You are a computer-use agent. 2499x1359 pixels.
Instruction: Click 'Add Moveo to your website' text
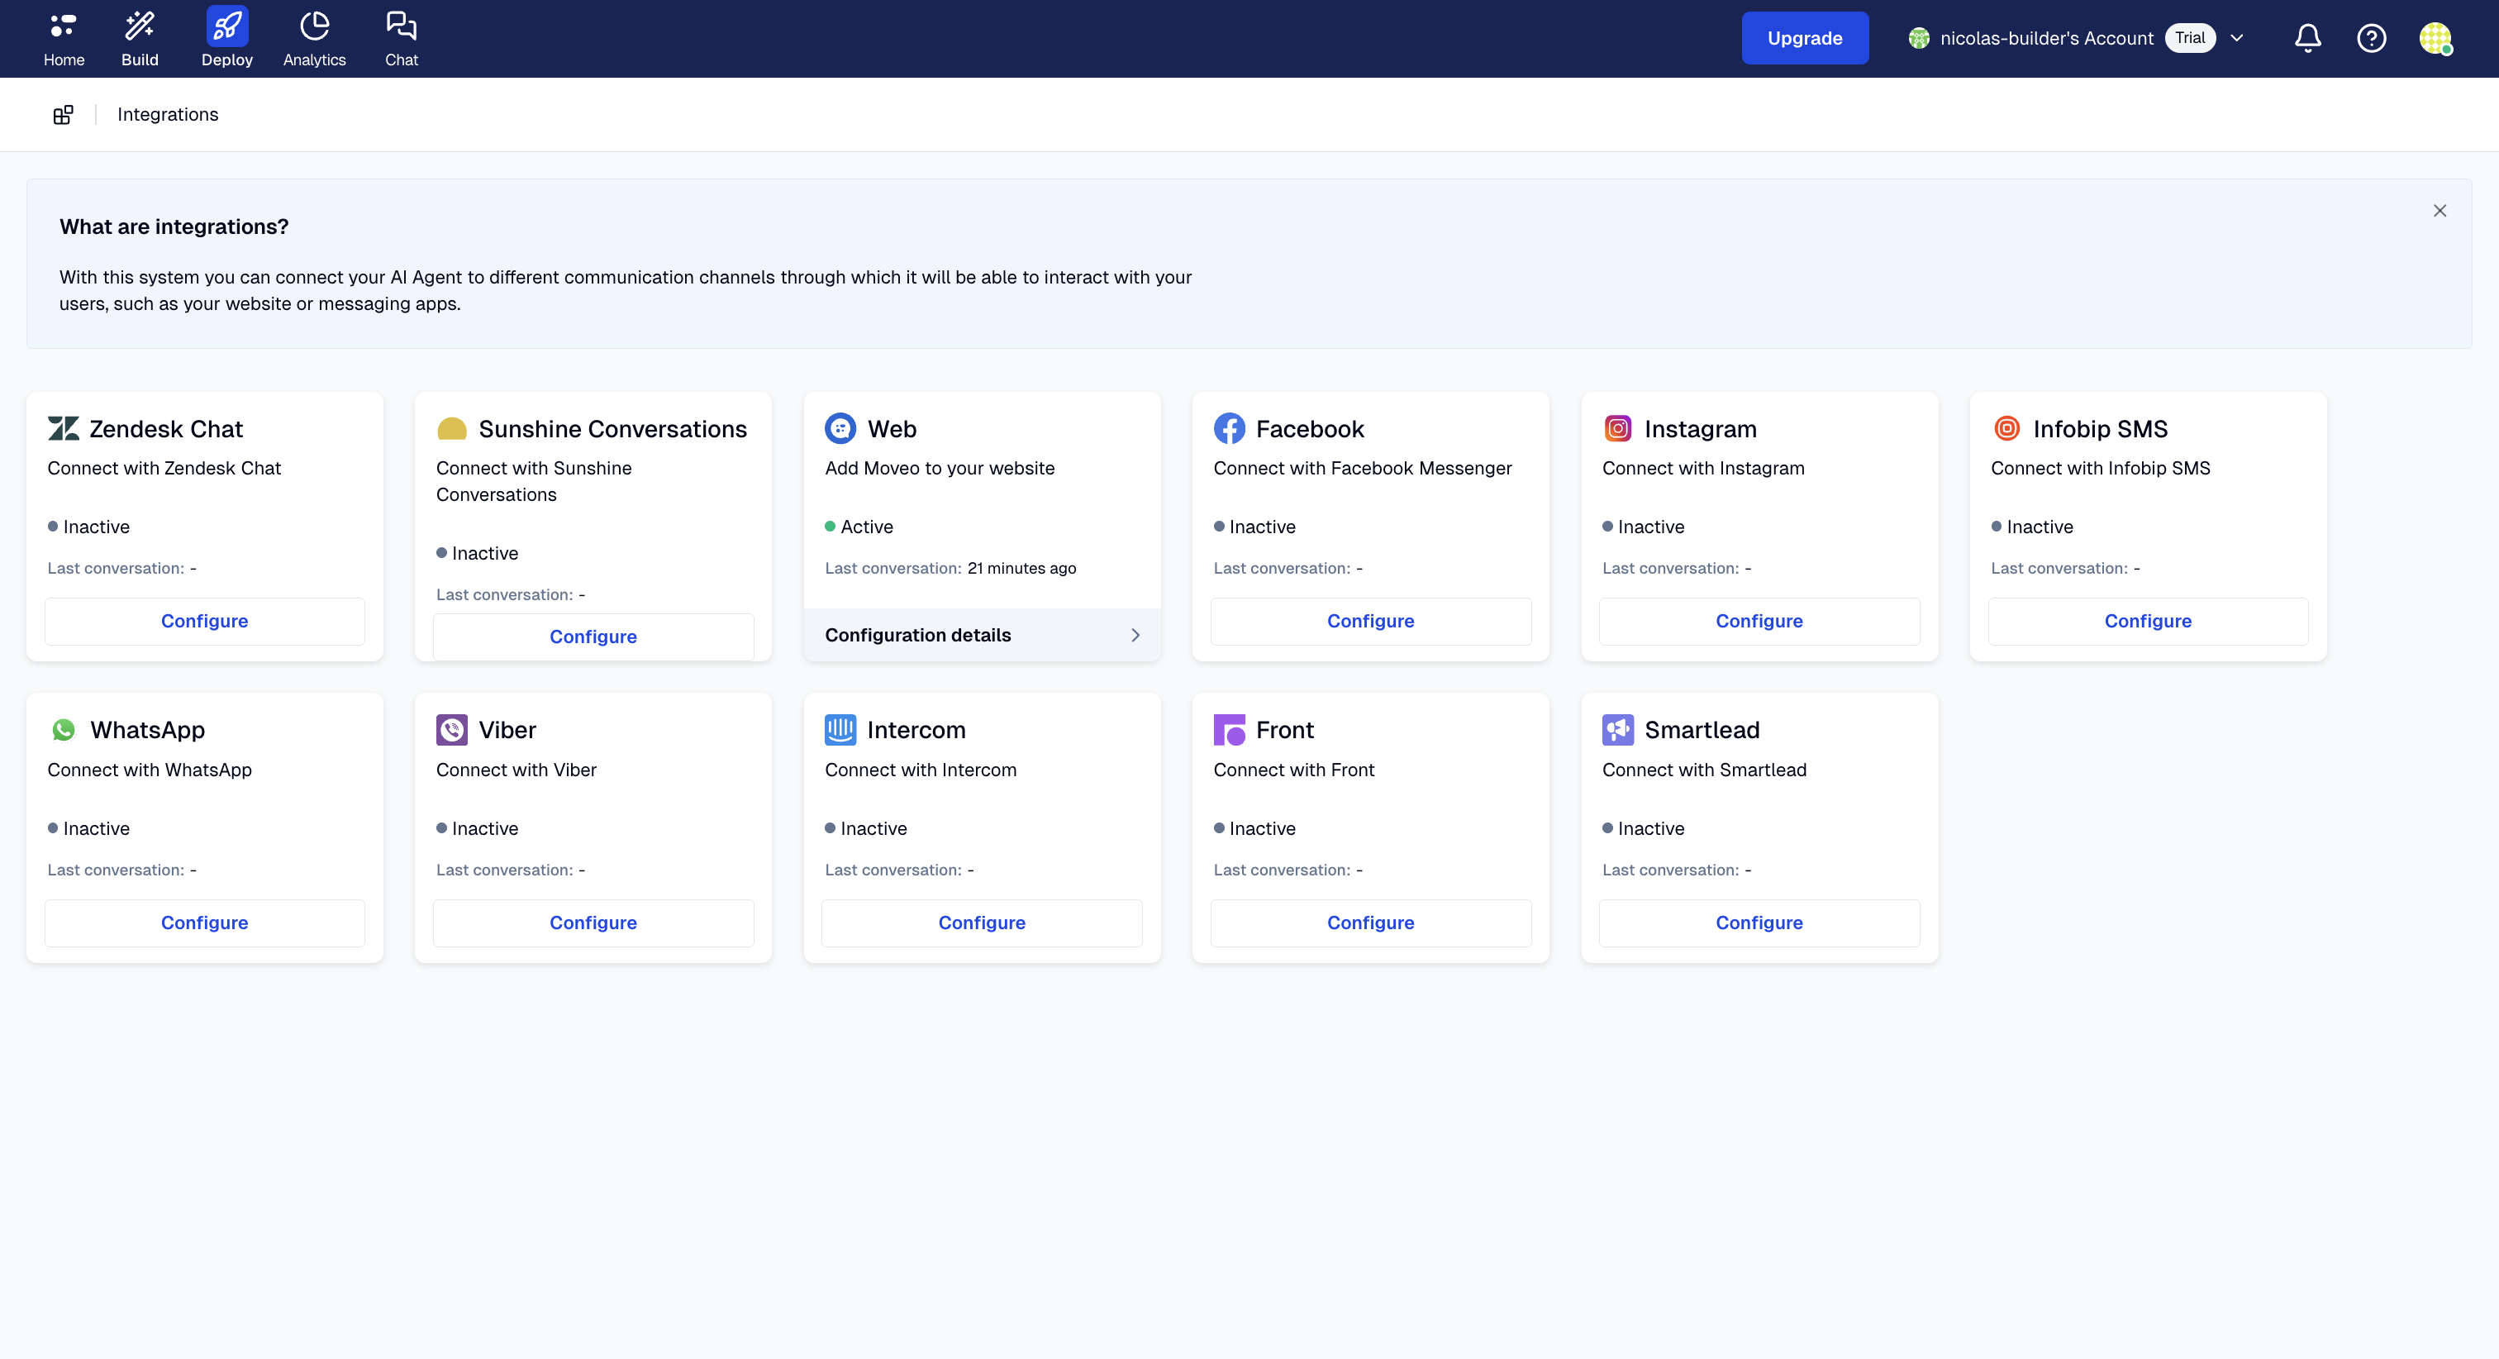coord(939,468)
